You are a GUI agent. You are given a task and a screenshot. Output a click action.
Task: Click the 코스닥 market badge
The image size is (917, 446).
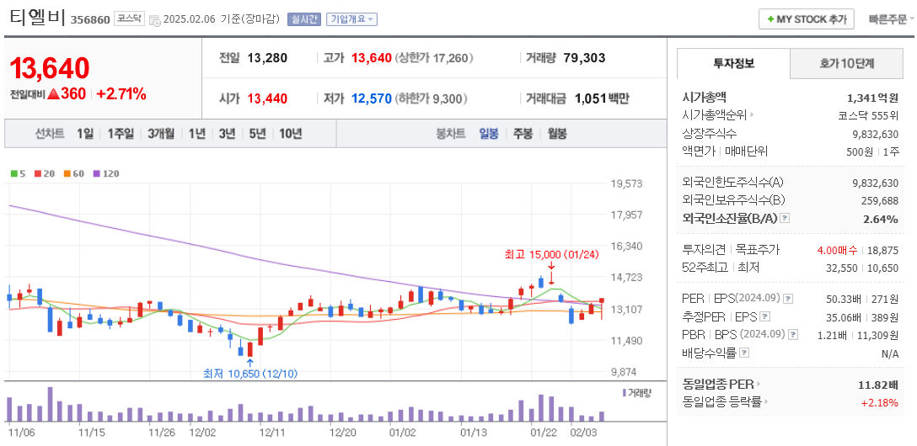pos(128,19)
